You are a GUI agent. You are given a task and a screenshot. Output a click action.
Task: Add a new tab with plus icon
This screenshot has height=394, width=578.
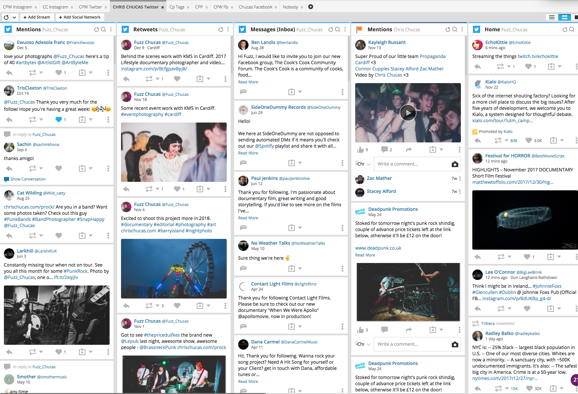pos(311,7)
